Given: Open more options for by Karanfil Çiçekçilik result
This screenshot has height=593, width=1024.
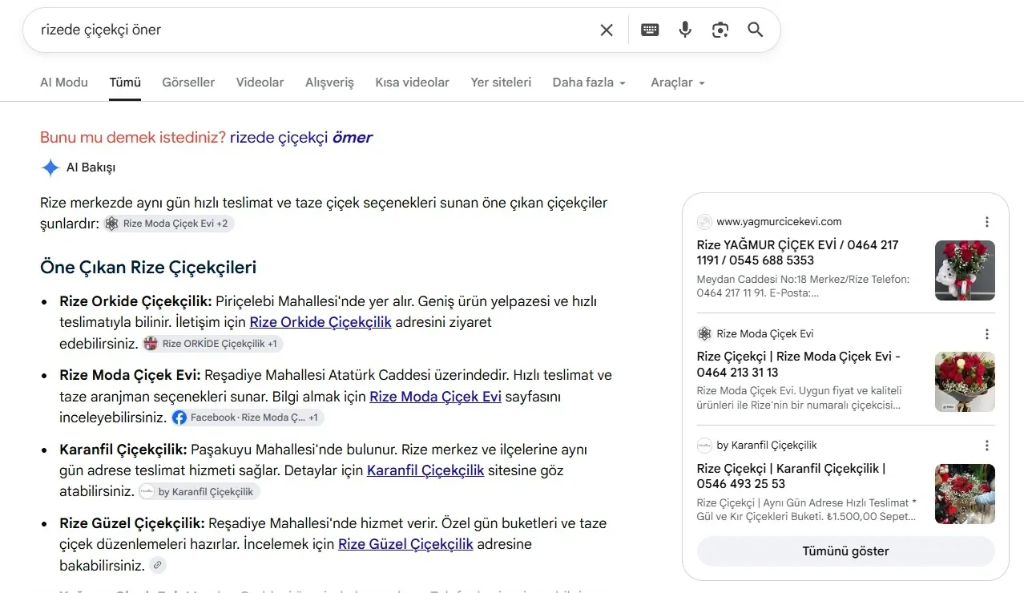Looking at the screenshot, I should pos(987,446).
